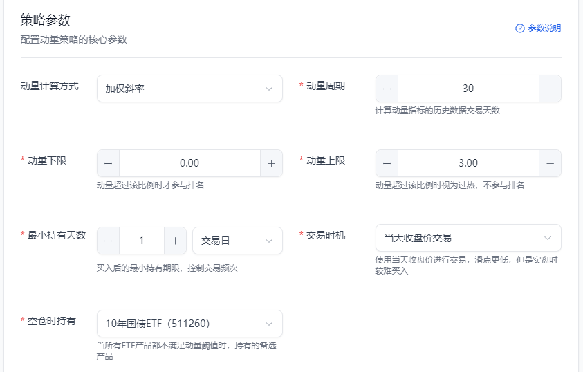
Task: Click the 动量周期 input field showing 30
Action: point(468,89)
